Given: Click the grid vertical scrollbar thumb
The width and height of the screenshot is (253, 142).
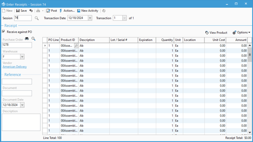Looking at the screenshot, I should coord(250,55).
